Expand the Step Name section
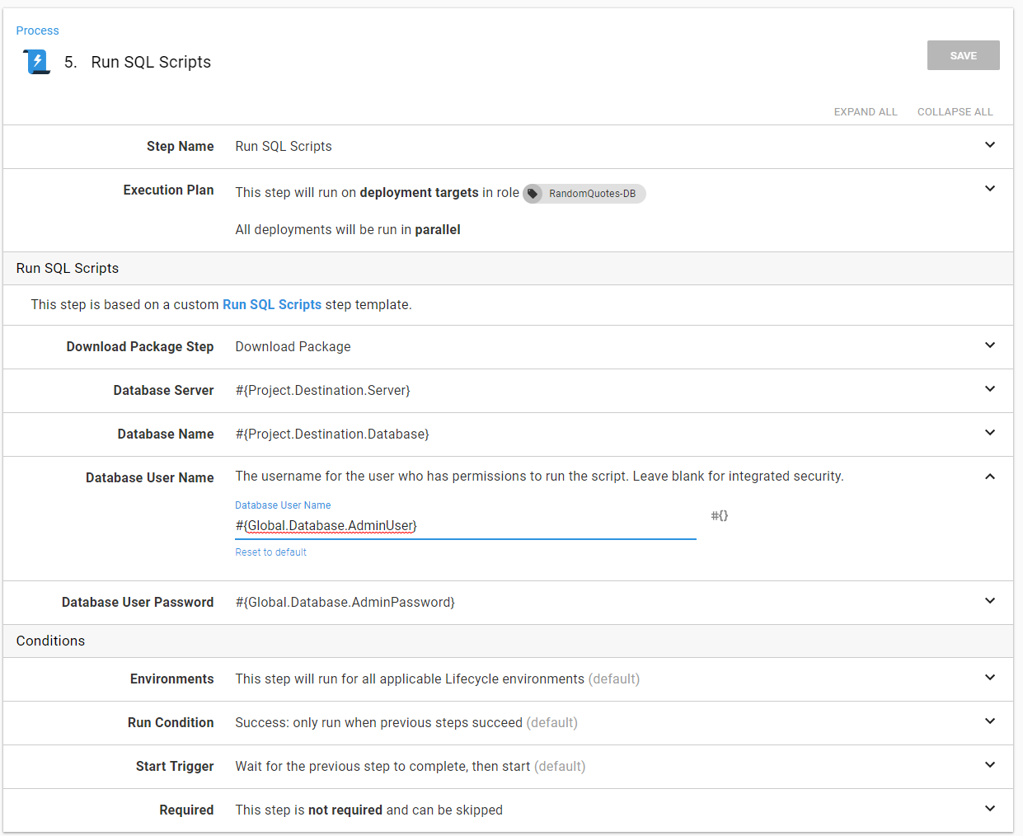 [989, 145]
